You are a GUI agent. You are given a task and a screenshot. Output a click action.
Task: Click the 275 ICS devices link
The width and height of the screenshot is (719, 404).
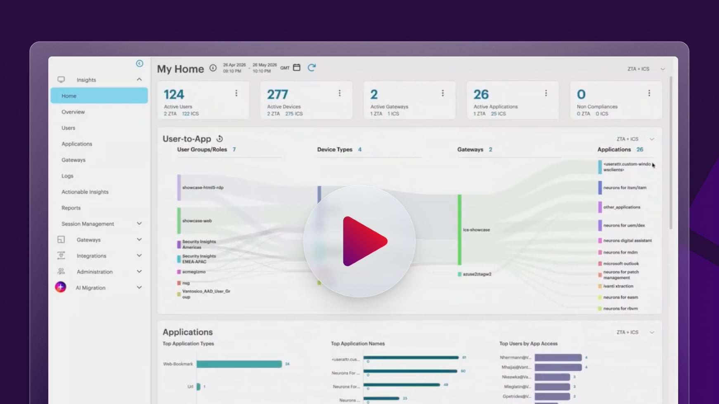(294, 114)
